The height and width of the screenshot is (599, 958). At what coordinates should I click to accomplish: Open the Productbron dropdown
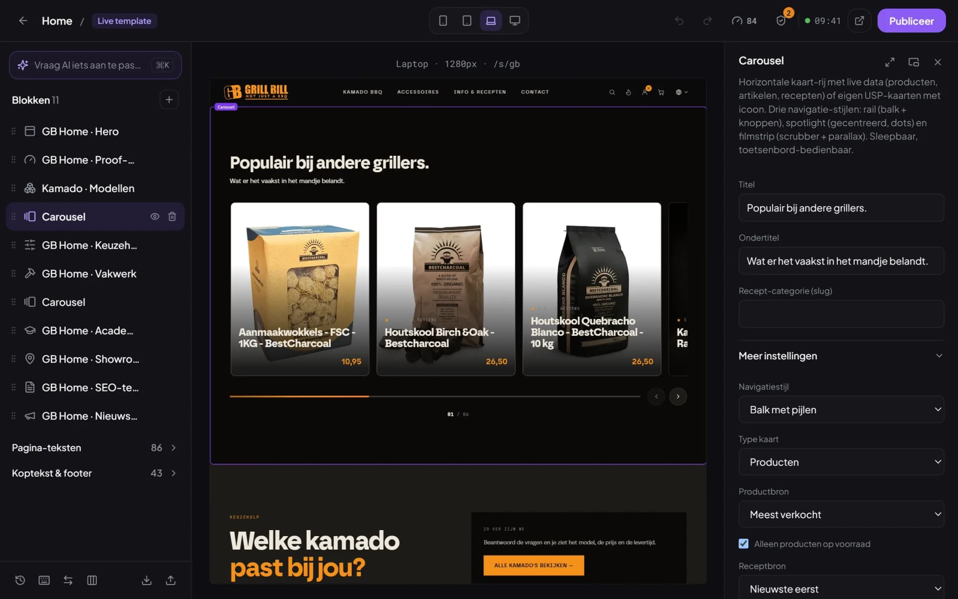(841, 514)
